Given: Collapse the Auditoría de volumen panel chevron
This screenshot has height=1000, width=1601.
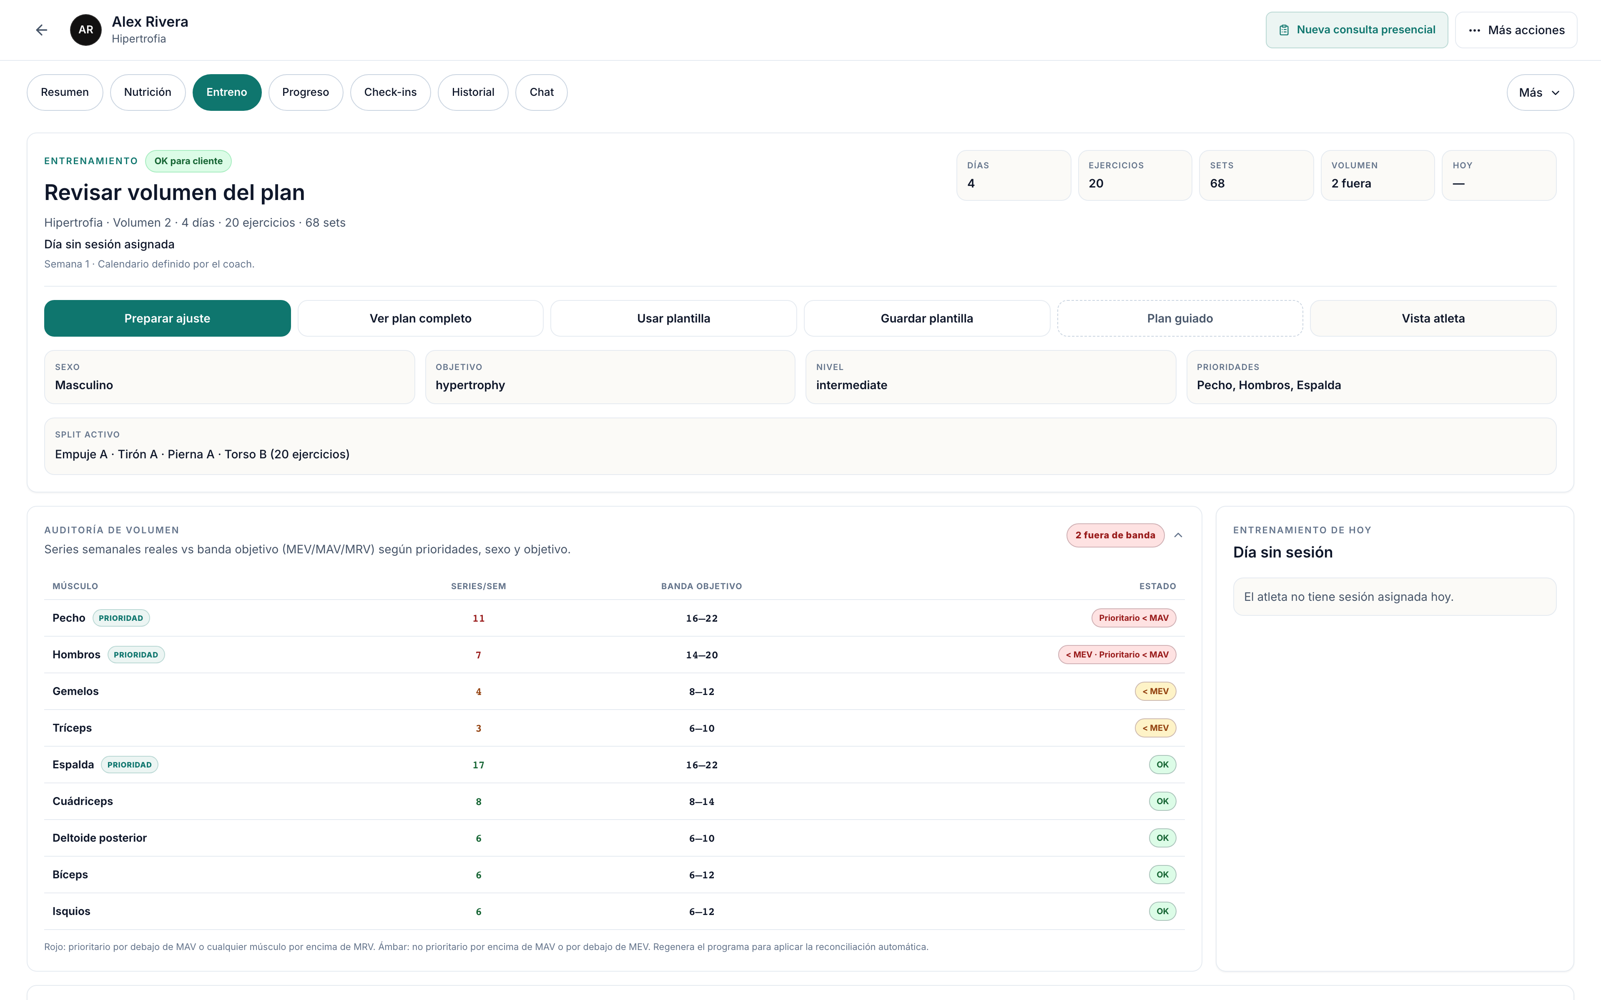Looking at the screenshot, I should point(1178,535).
